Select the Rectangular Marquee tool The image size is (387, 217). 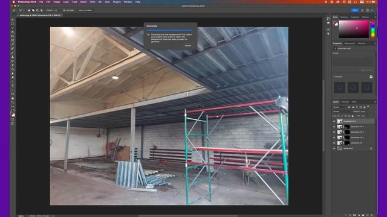(13, 24)
